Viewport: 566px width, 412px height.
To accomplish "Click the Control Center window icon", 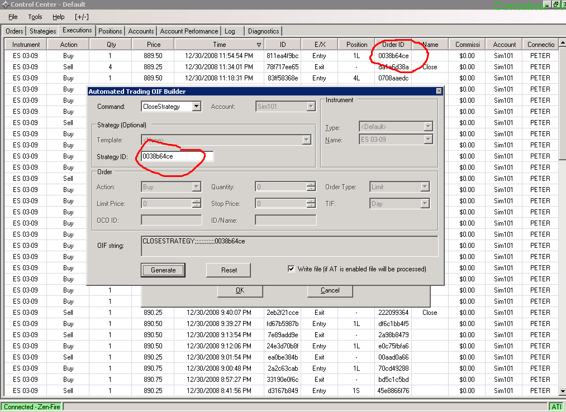I will point(5,4).
